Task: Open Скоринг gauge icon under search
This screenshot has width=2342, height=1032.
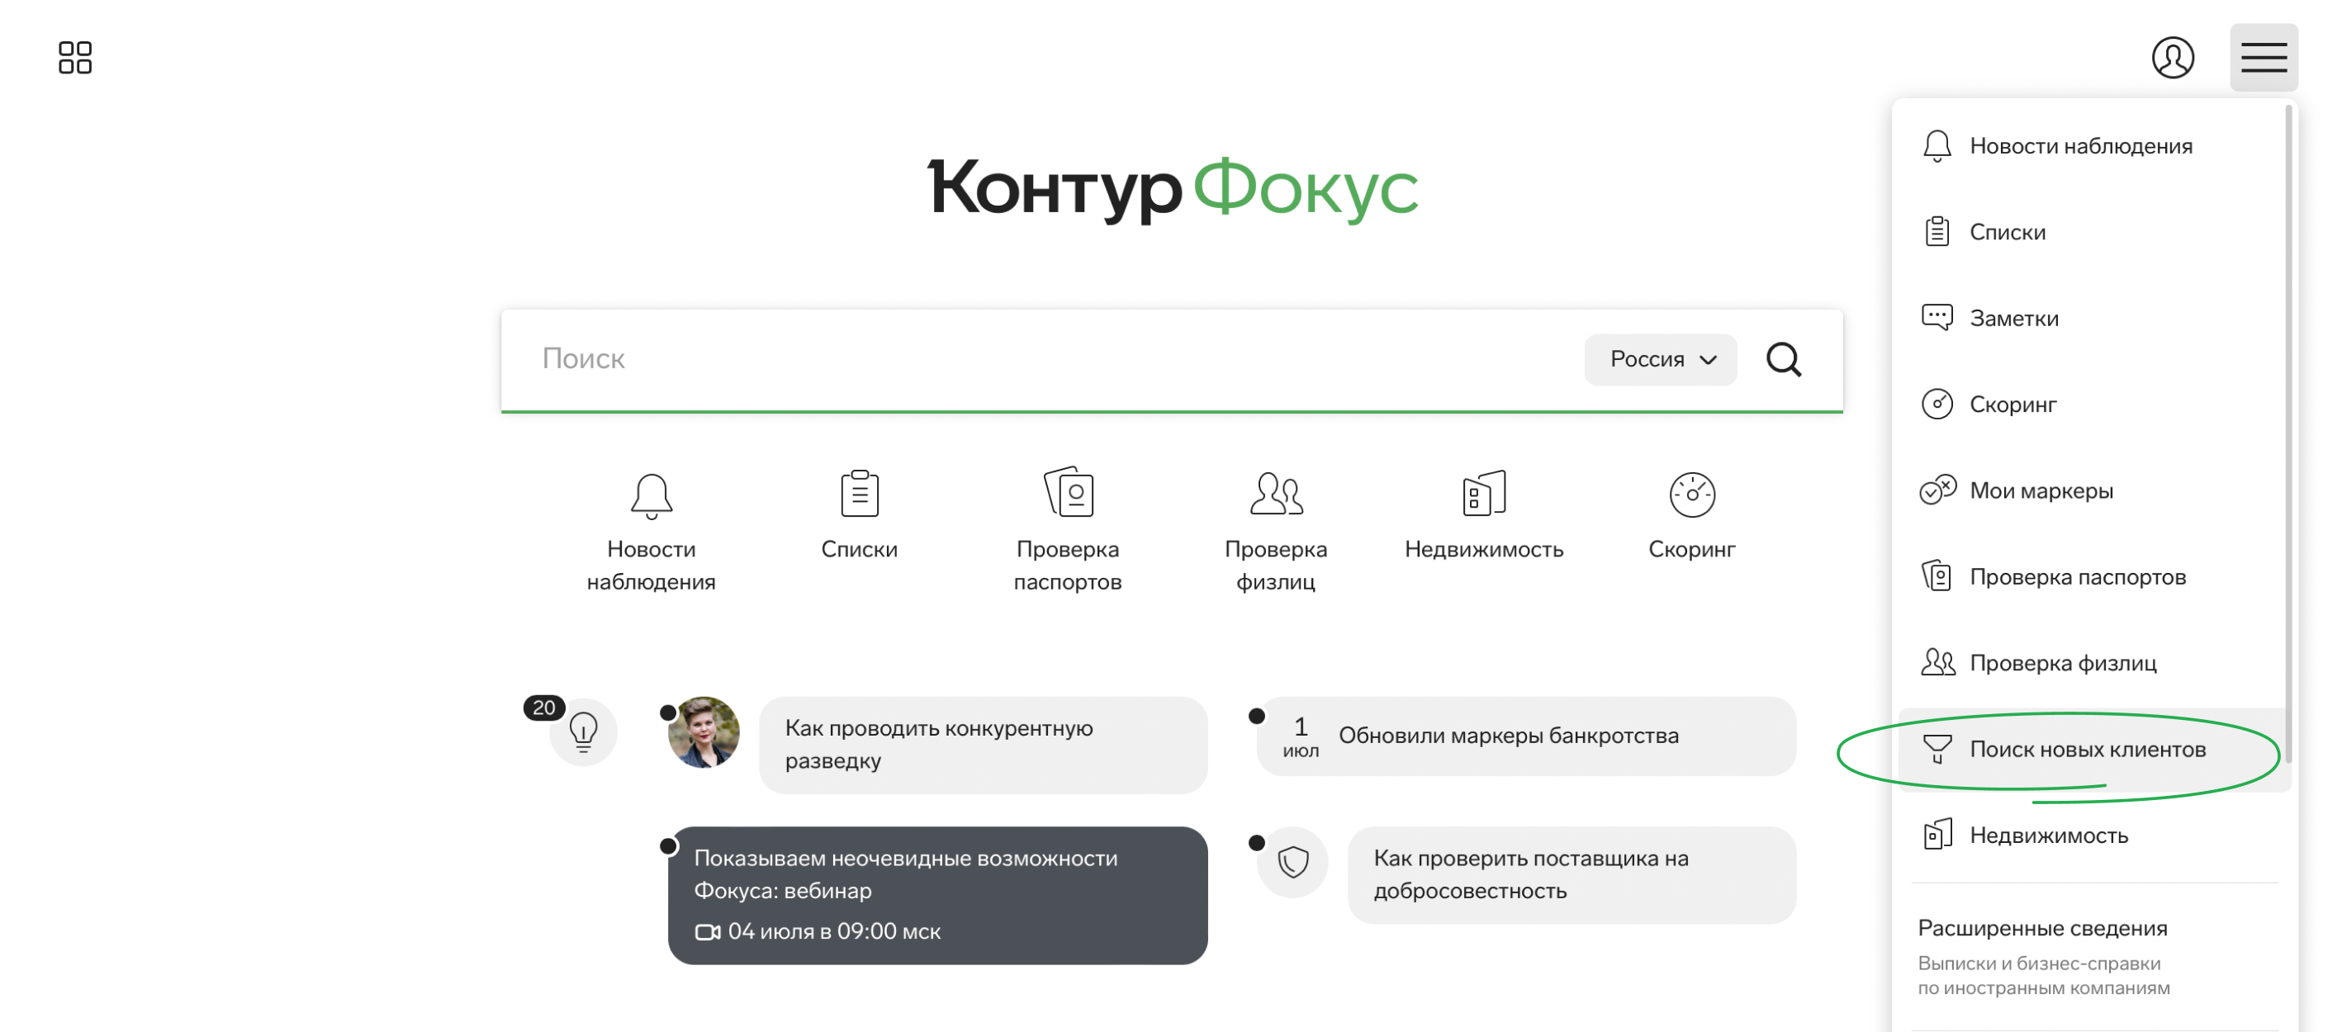Action: tap(1691, 495)
